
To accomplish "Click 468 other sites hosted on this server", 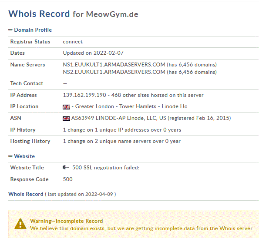I will pyautogui.click(x=157, y=95).
